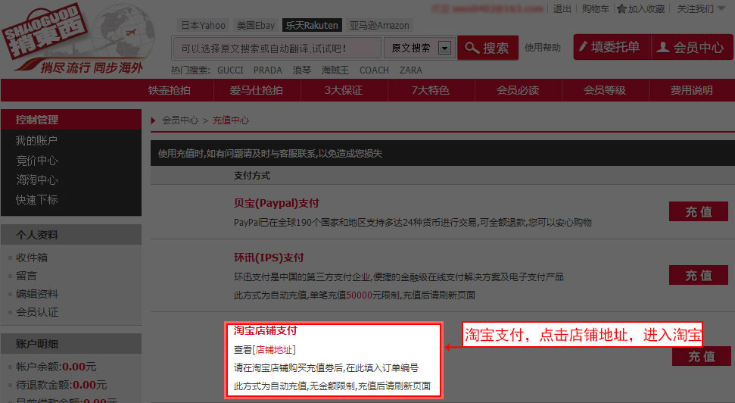Image resolution: width=735 pixels, height=403 pixels.
Task: Select the 美国Ebay tab
Action: pyautogui.click(x=255, y=25)
